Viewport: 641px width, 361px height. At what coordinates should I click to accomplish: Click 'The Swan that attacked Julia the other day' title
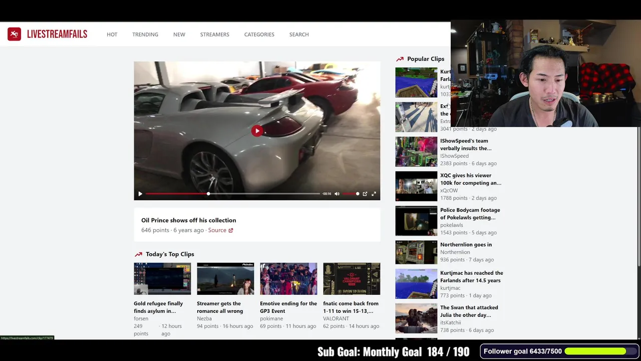click(x=469, y=311)
